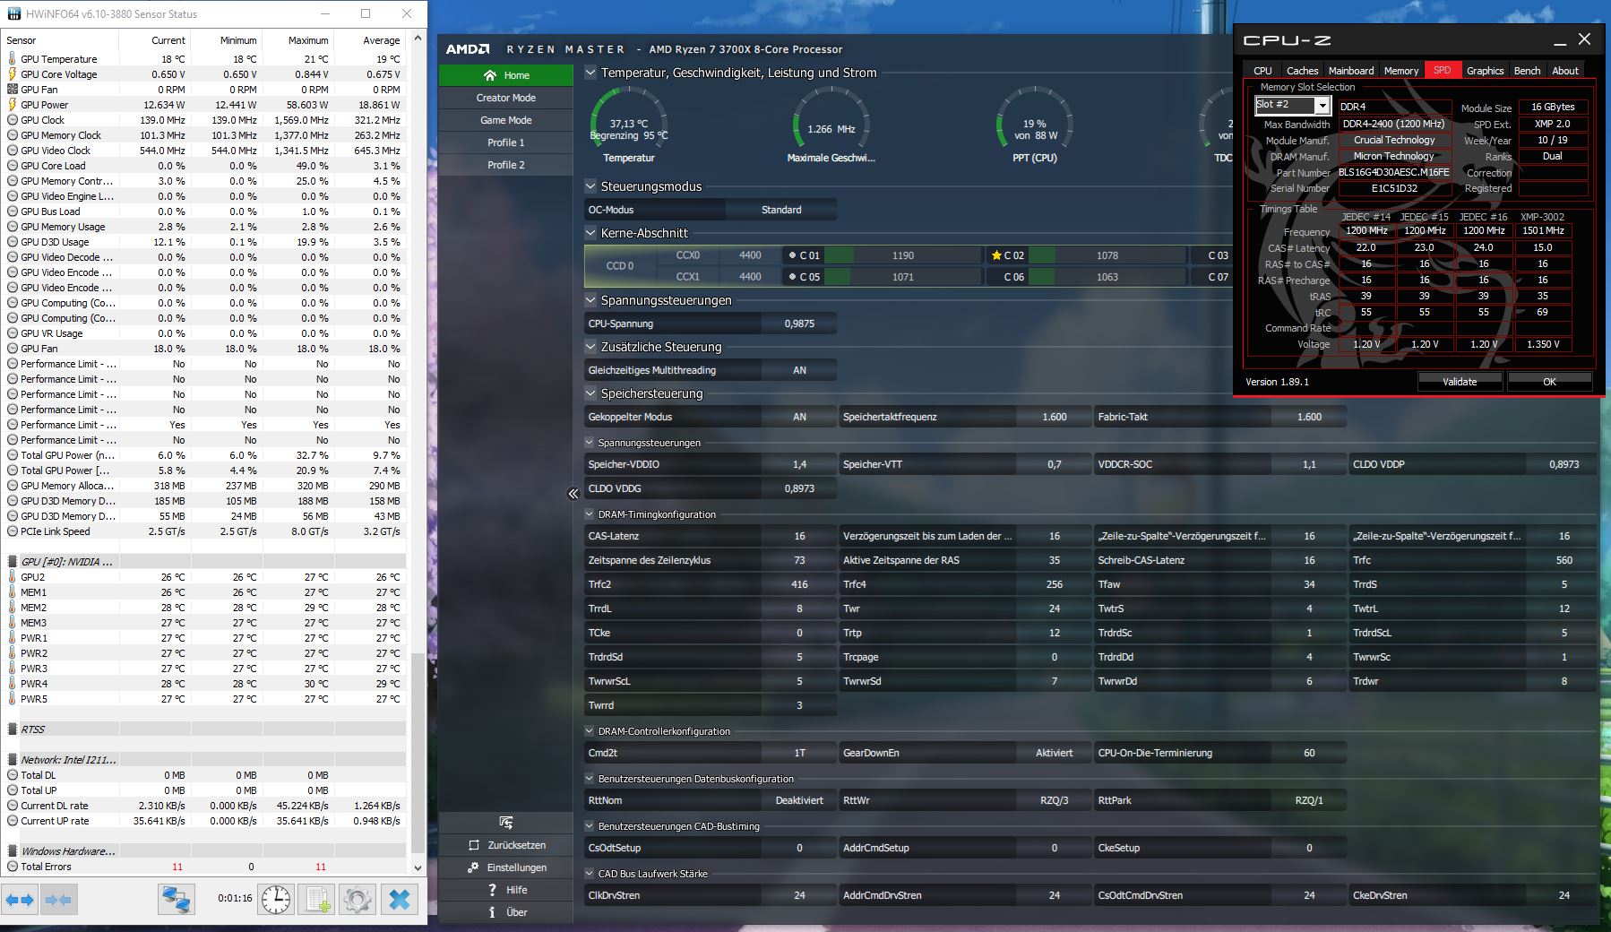This screenshot has height=932, width=1611.
Task: Open Profile 2 in Ryzen Master
Action: (506, 165)
